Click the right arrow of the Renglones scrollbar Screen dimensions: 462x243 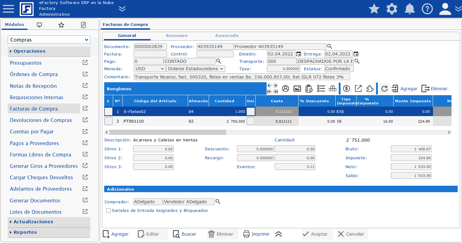point(449,132)
